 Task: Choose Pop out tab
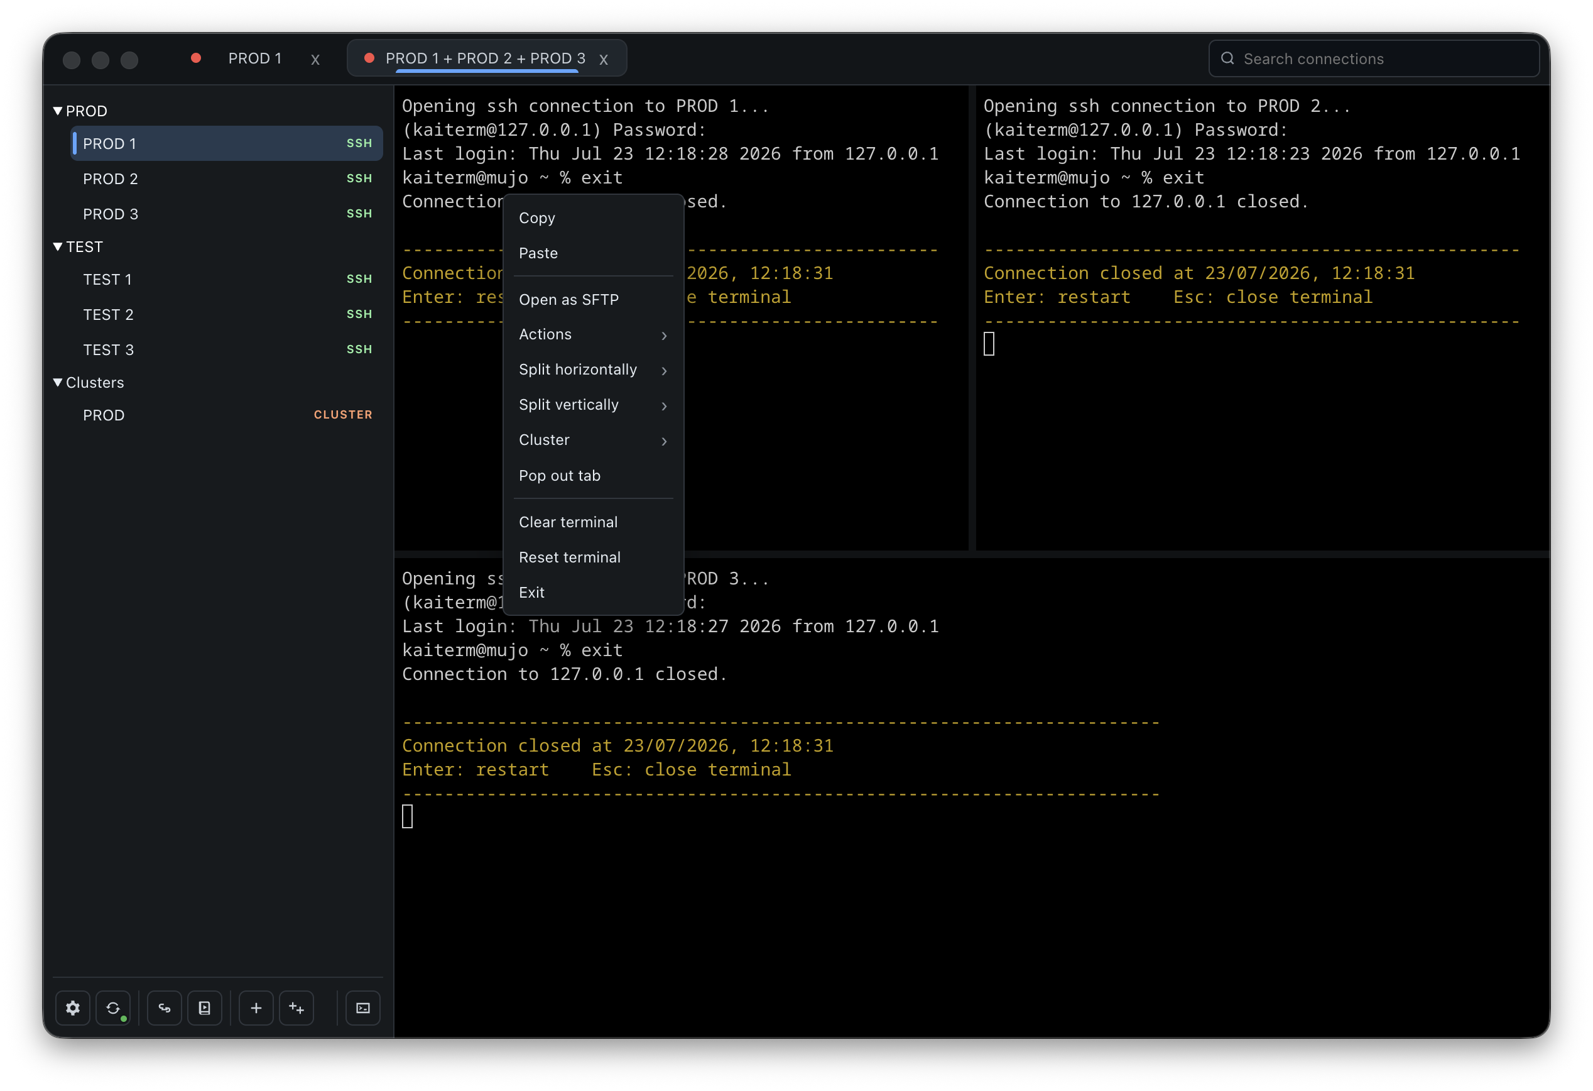(x=594, y=476)
